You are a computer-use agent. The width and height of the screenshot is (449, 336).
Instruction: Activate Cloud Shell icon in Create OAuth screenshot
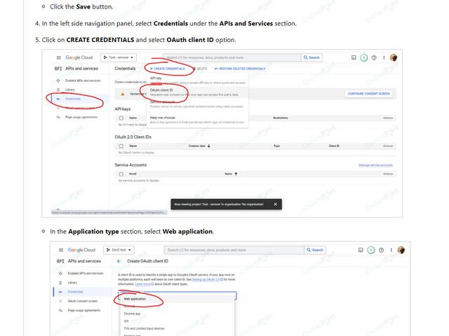361,250
